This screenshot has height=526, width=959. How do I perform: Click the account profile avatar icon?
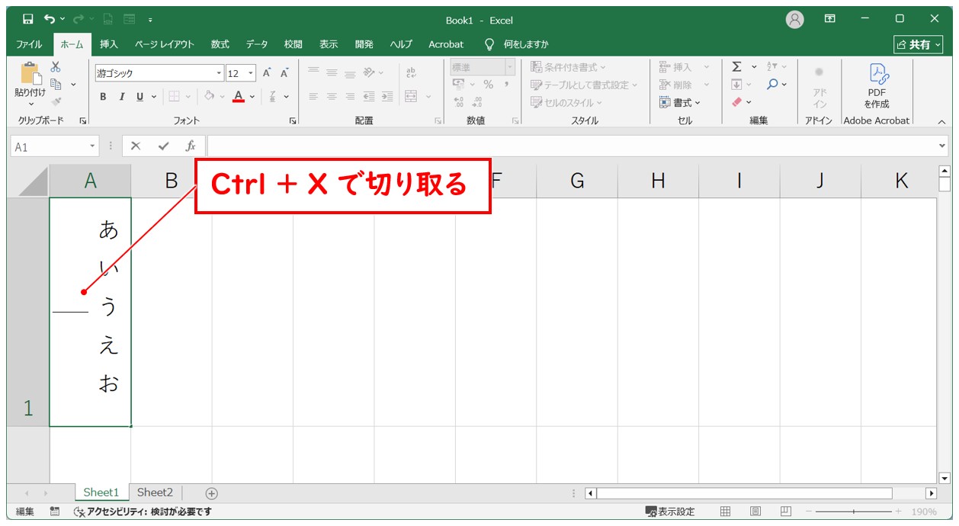795,19
